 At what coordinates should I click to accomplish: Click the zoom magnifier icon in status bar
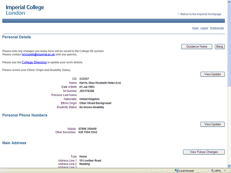tap(212, 170)
